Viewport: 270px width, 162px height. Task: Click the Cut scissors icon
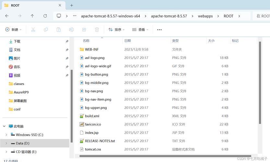pos(33,29)
